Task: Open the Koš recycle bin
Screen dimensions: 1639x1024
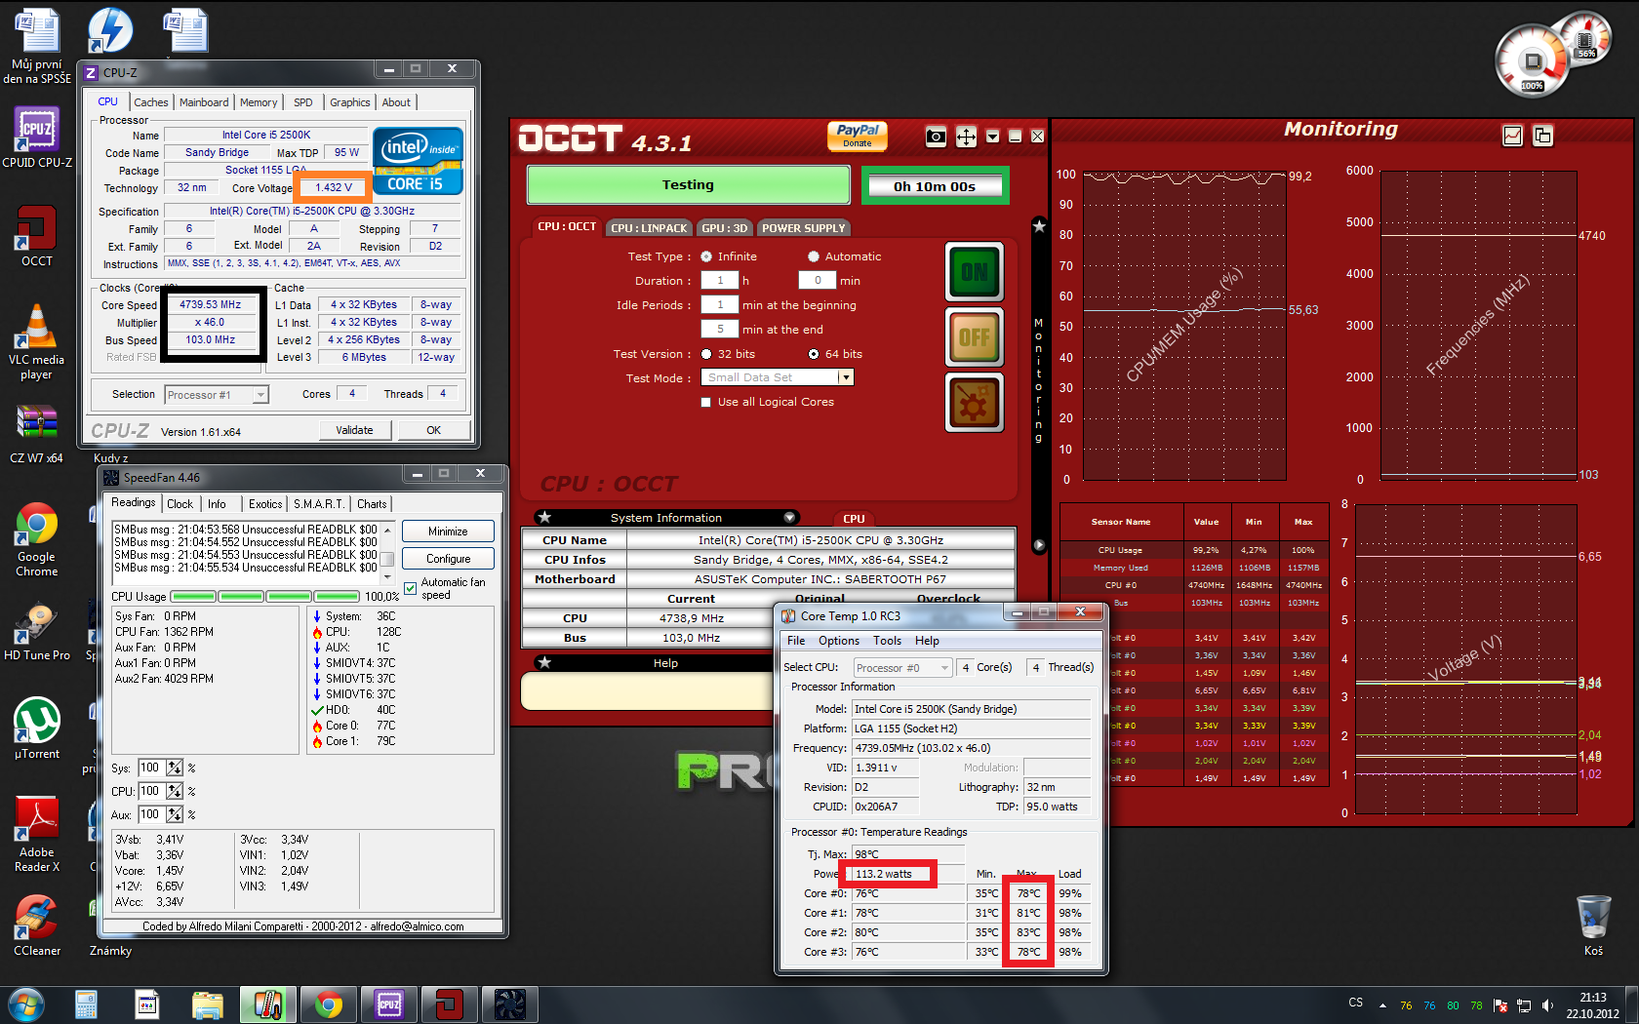Action: [1593, 926]
